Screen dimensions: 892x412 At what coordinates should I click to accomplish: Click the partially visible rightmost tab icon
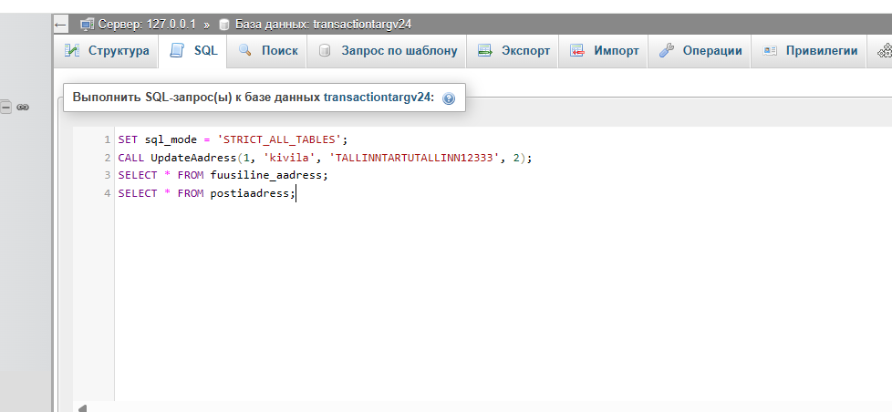pos(885,50)
